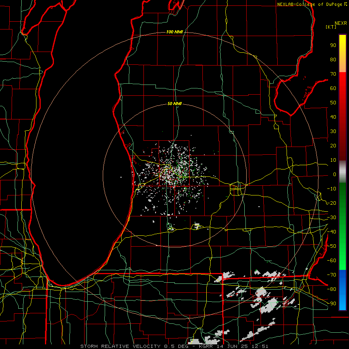Click the -50 value on the scale
Viewport: 349px width, 349px height.
pos(332,246)
